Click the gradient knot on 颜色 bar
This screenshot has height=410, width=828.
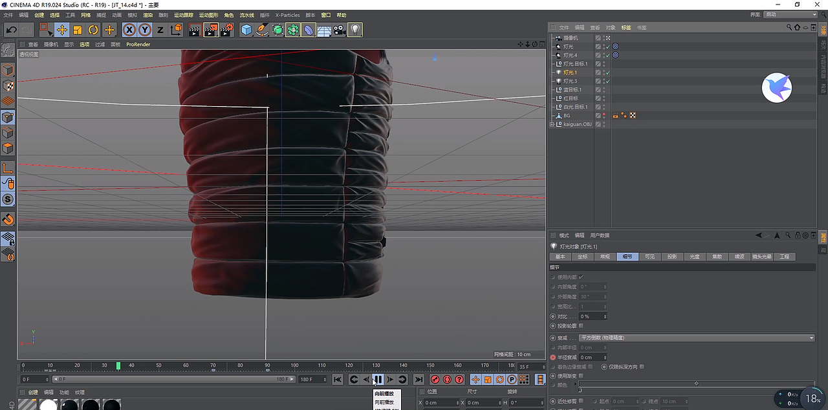[580, 391]
